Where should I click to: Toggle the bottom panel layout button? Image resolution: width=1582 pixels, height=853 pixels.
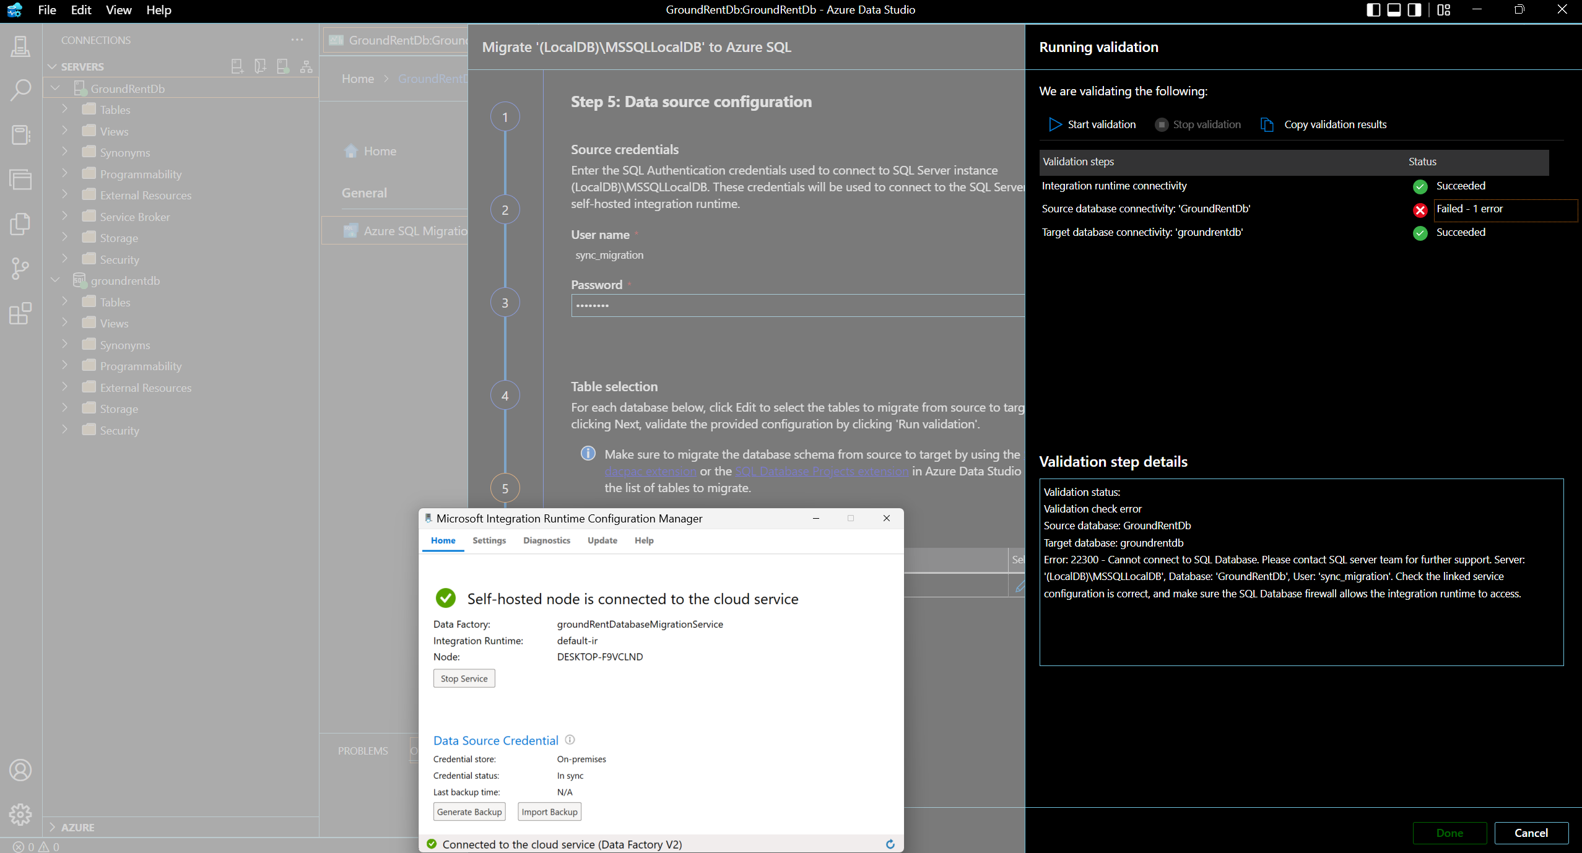1394,10
